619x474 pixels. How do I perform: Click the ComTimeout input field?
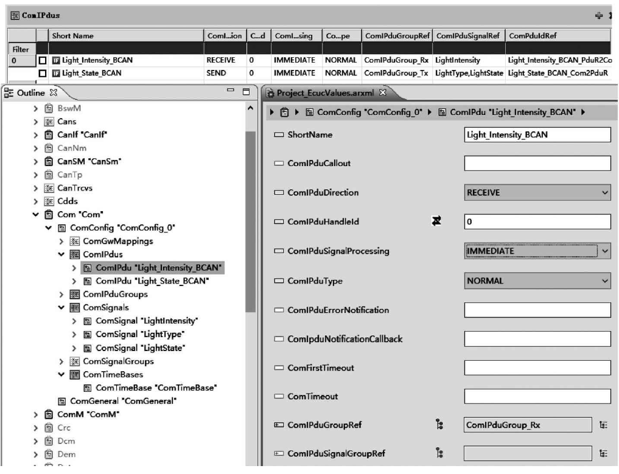(x=537, y=396)
